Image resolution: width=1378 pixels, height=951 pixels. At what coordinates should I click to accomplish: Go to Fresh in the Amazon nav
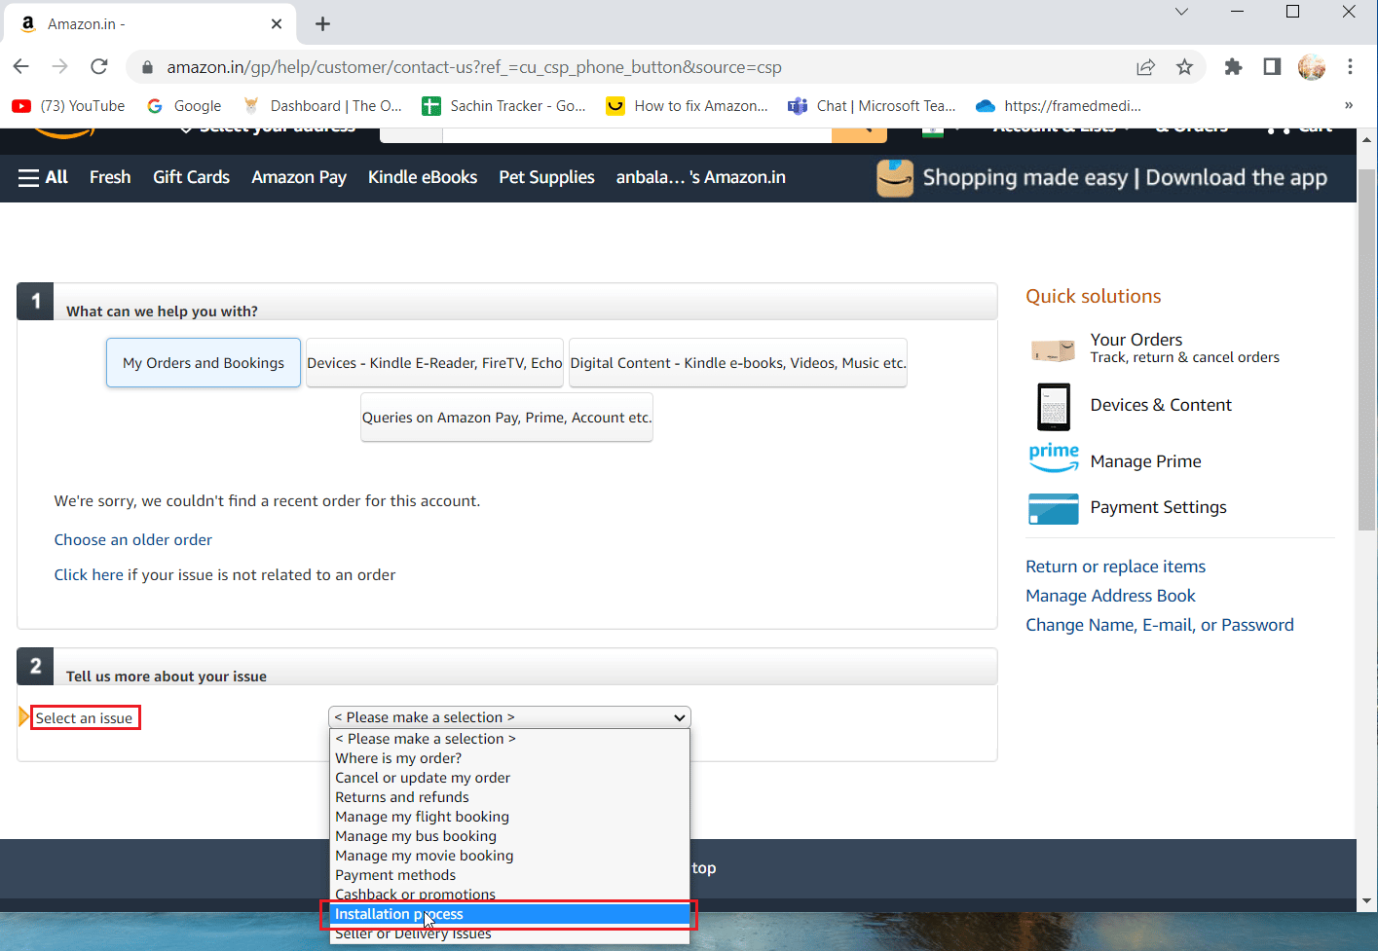coord(110,177)
